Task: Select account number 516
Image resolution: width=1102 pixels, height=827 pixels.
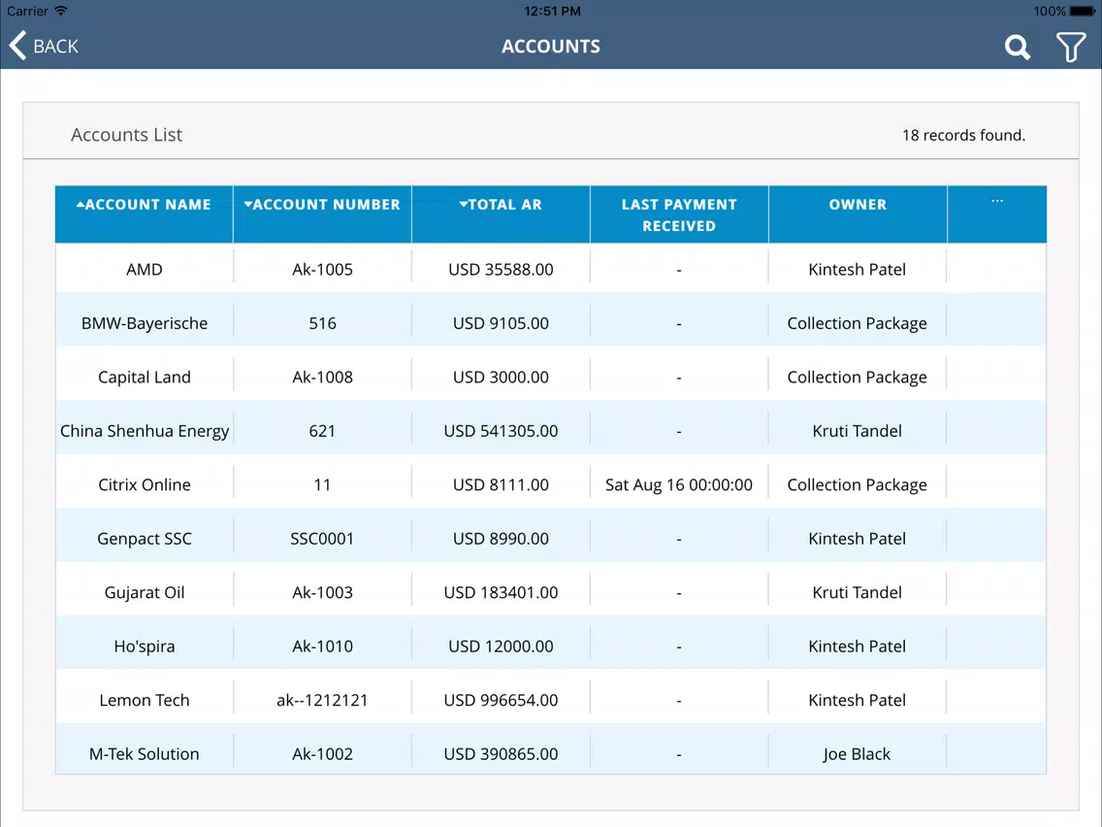Action: click(323, 323)
